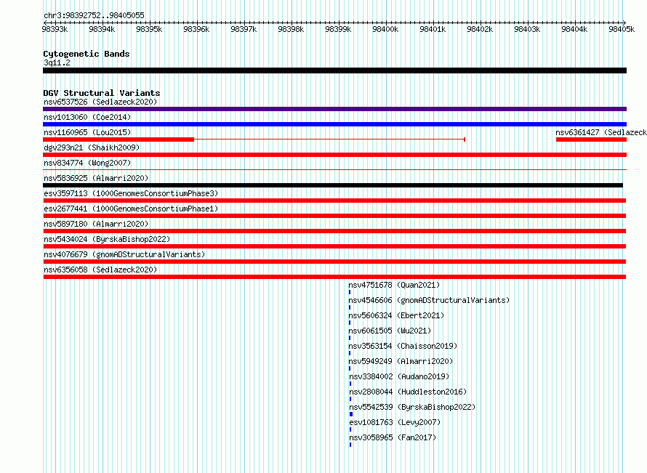This screenshot has height=473, width=647.
Task: Click the nsv4546606 gnomAD label
Action: (429, 300)
